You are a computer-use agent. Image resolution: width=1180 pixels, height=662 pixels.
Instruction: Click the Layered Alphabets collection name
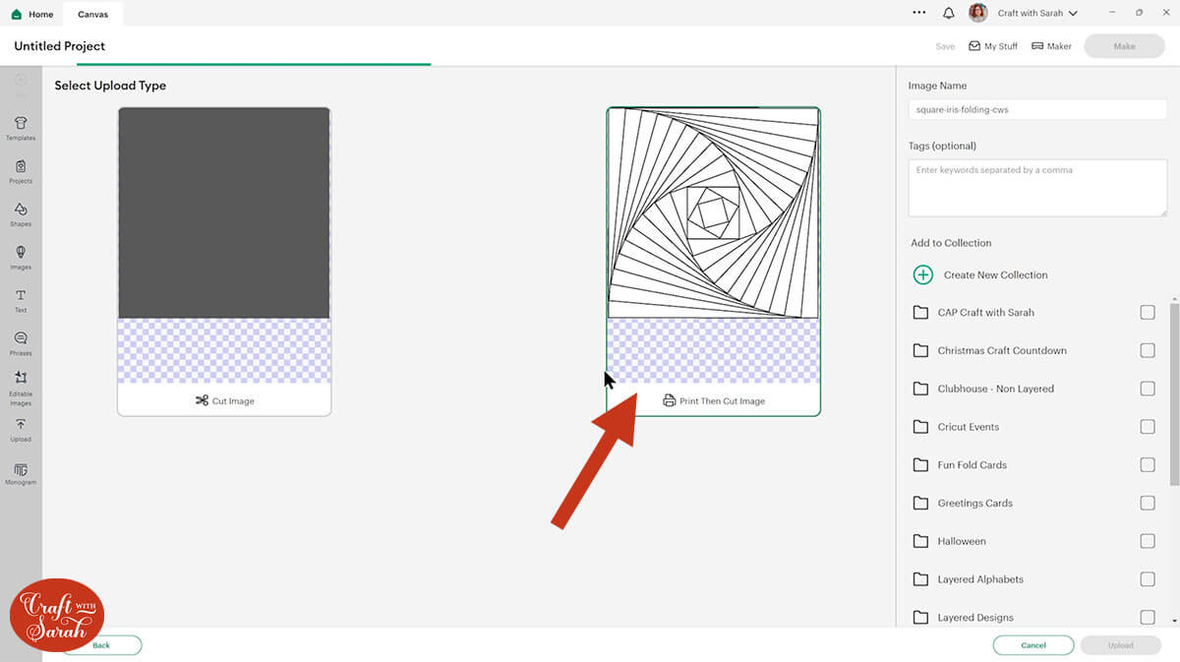pos(980,579)
